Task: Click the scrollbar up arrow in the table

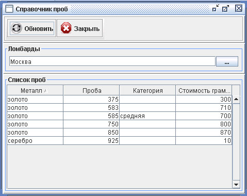Action: point(236,99)
